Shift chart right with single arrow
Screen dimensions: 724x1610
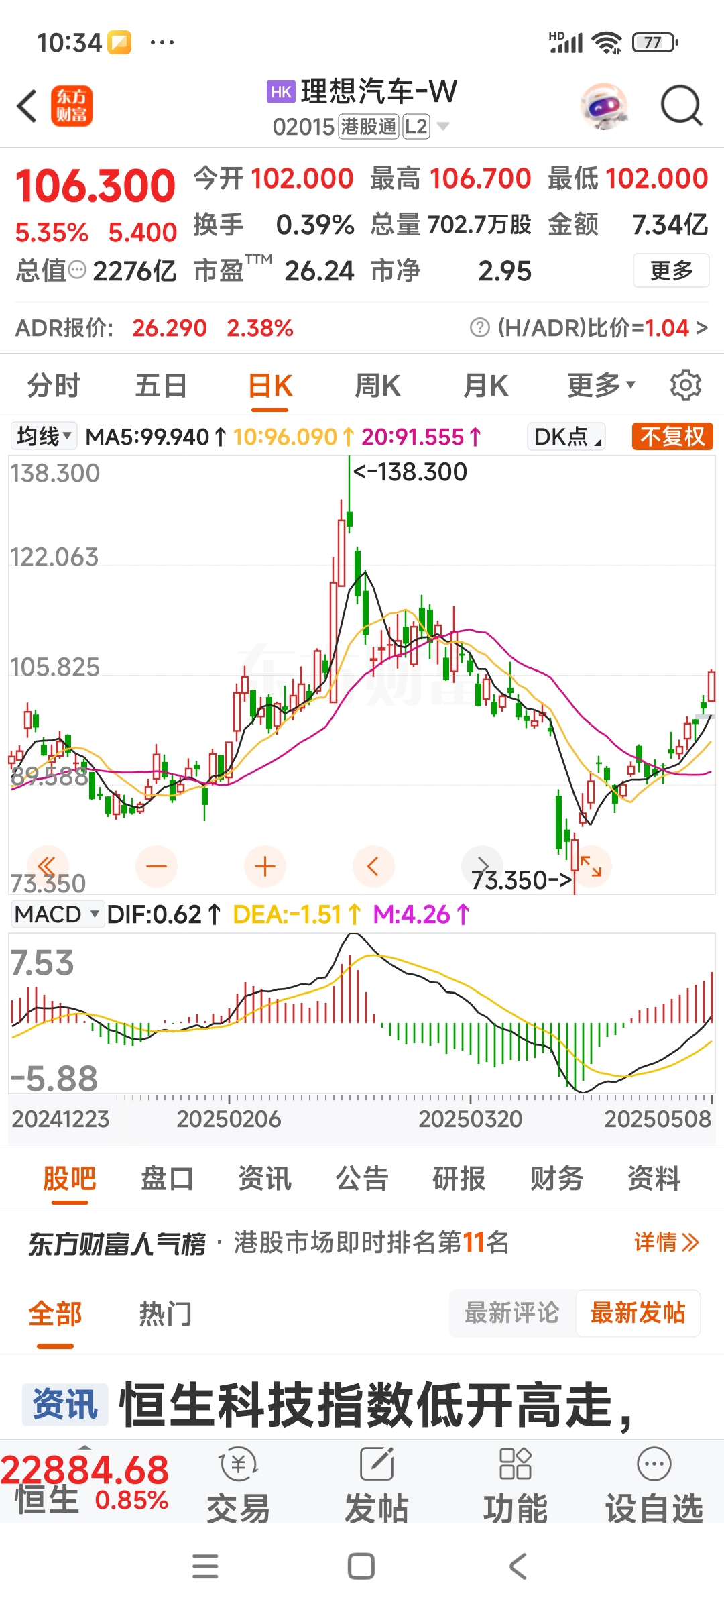coord(482,866)
